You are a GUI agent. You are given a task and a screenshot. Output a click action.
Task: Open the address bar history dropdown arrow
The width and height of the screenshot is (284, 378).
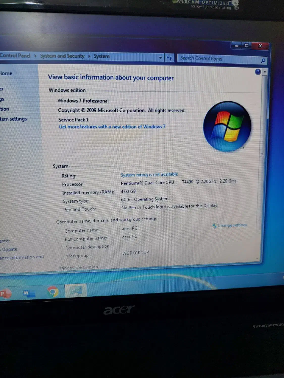[x=160, y=58]
